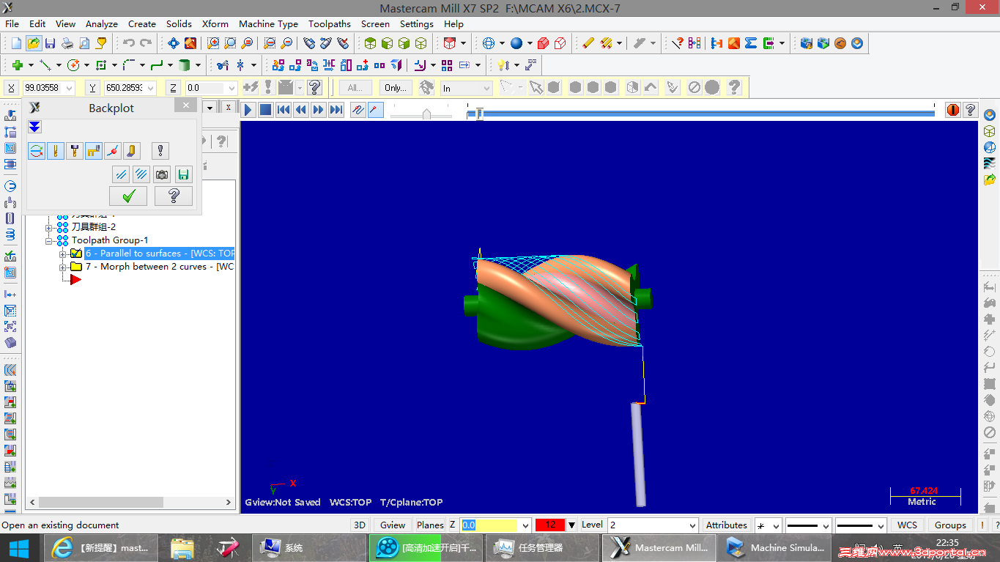
Task: Click the Only... selection button
Action: (396, 88)
